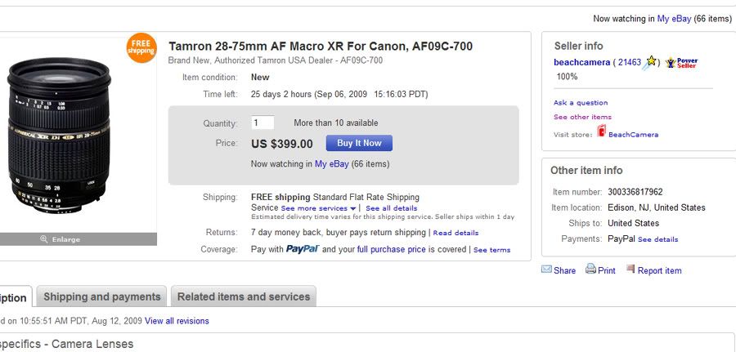Click the View all revisions link
Image resolution: width=736 pixels, height=352 pixels.
point(177,321)
